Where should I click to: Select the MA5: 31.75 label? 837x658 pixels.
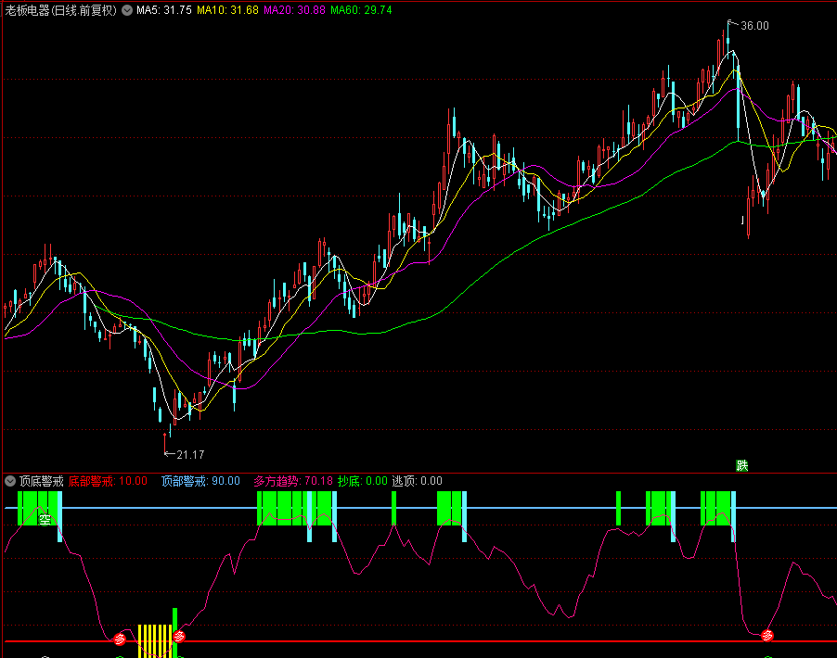[x=164, y=10]
